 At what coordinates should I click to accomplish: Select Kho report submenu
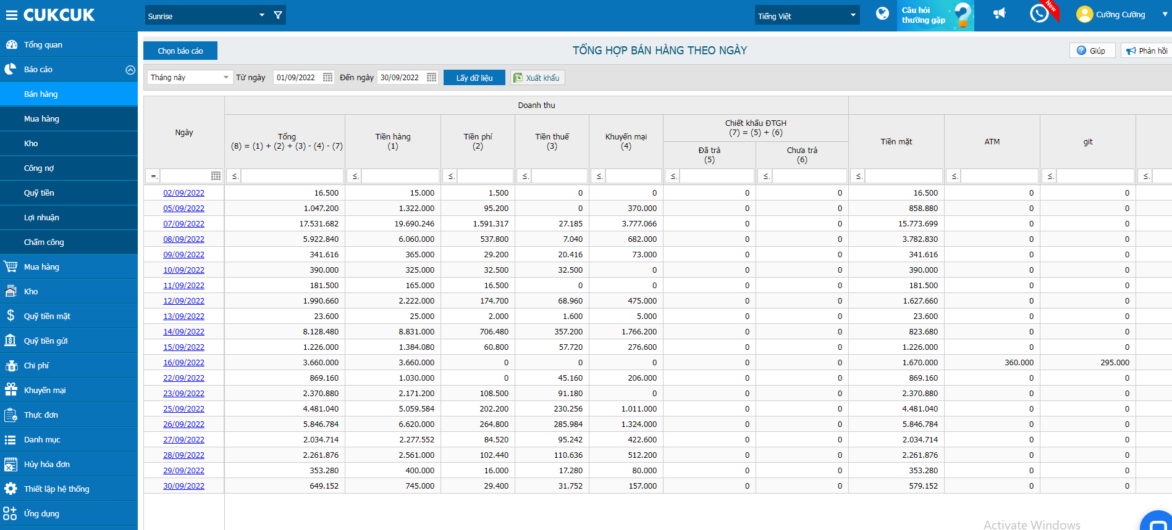tap(69, 143)
